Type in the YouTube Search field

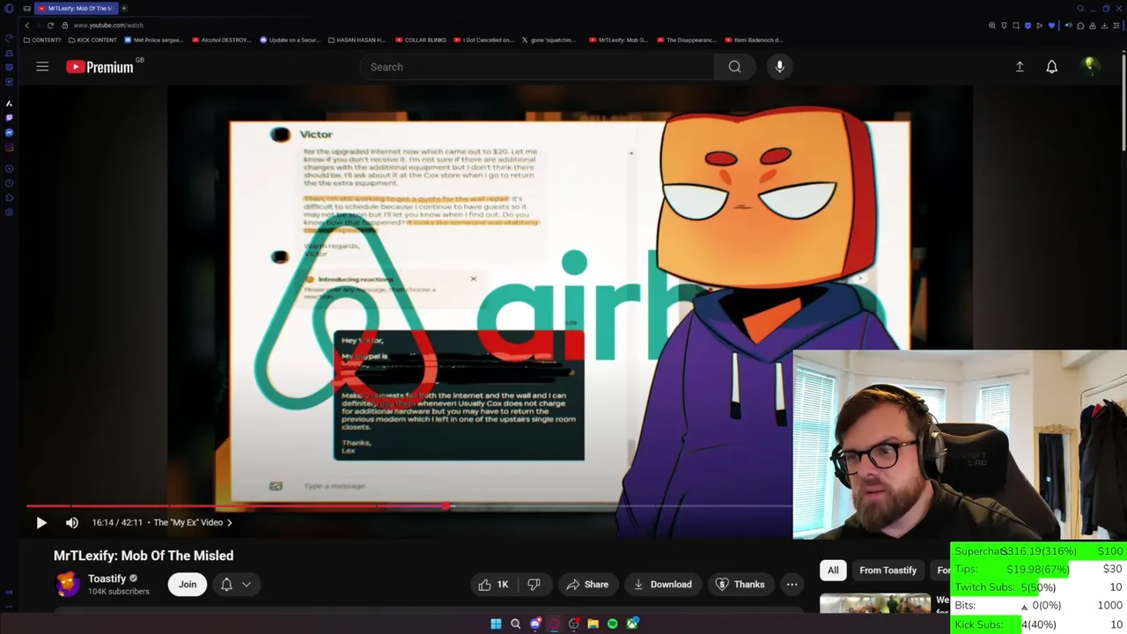tap(537, 67)
